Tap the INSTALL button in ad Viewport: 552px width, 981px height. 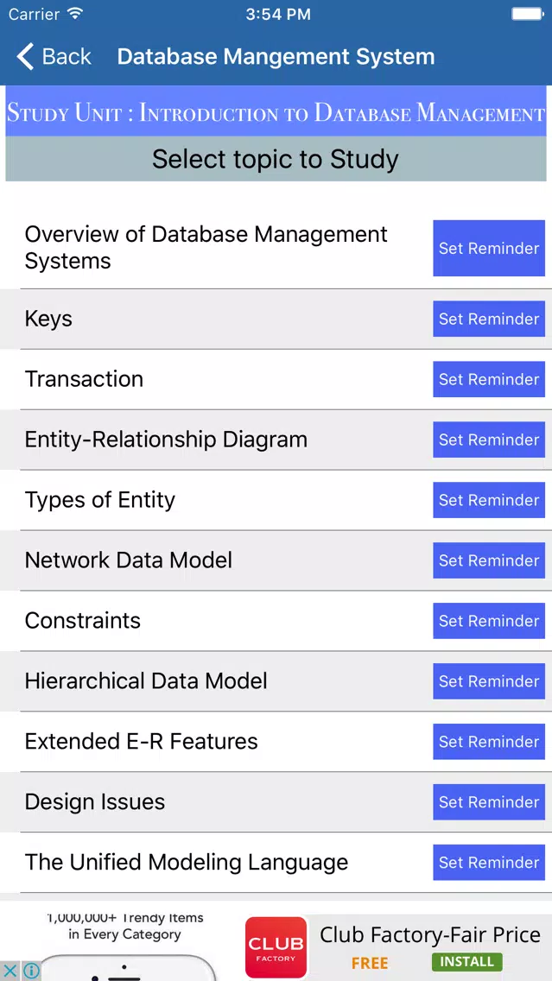(x=466, y=962)
